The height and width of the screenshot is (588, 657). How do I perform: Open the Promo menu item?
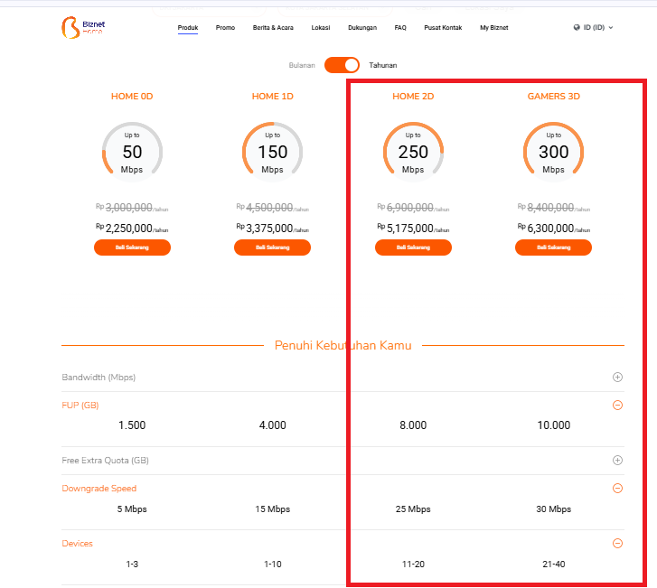[225, 28]
